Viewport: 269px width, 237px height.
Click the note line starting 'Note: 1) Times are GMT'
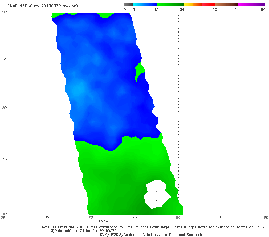[153, 227]
